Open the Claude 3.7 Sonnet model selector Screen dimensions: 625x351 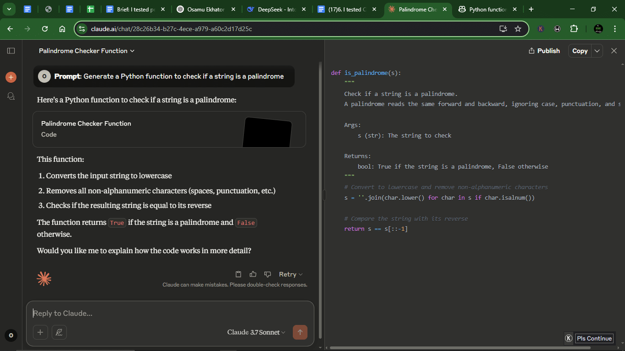[x=256, y=332]
